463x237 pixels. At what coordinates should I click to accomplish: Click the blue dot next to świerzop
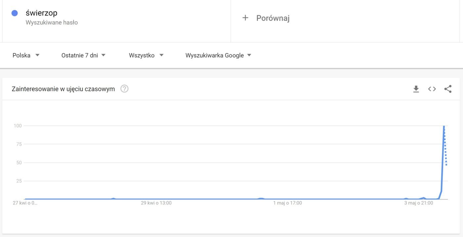15,13
